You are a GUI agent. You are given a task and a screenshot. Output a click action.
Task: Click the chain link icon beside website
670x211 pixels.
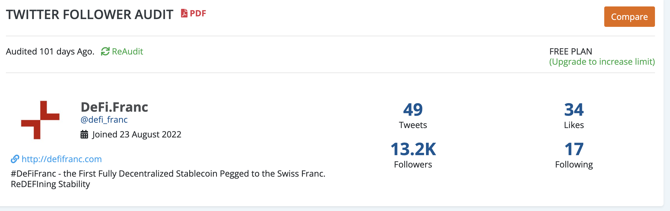[x=15, y=159]
